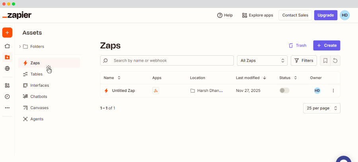Open the Trash link
The height and width of the screenshot is (162, 358).
coord(298,45)
